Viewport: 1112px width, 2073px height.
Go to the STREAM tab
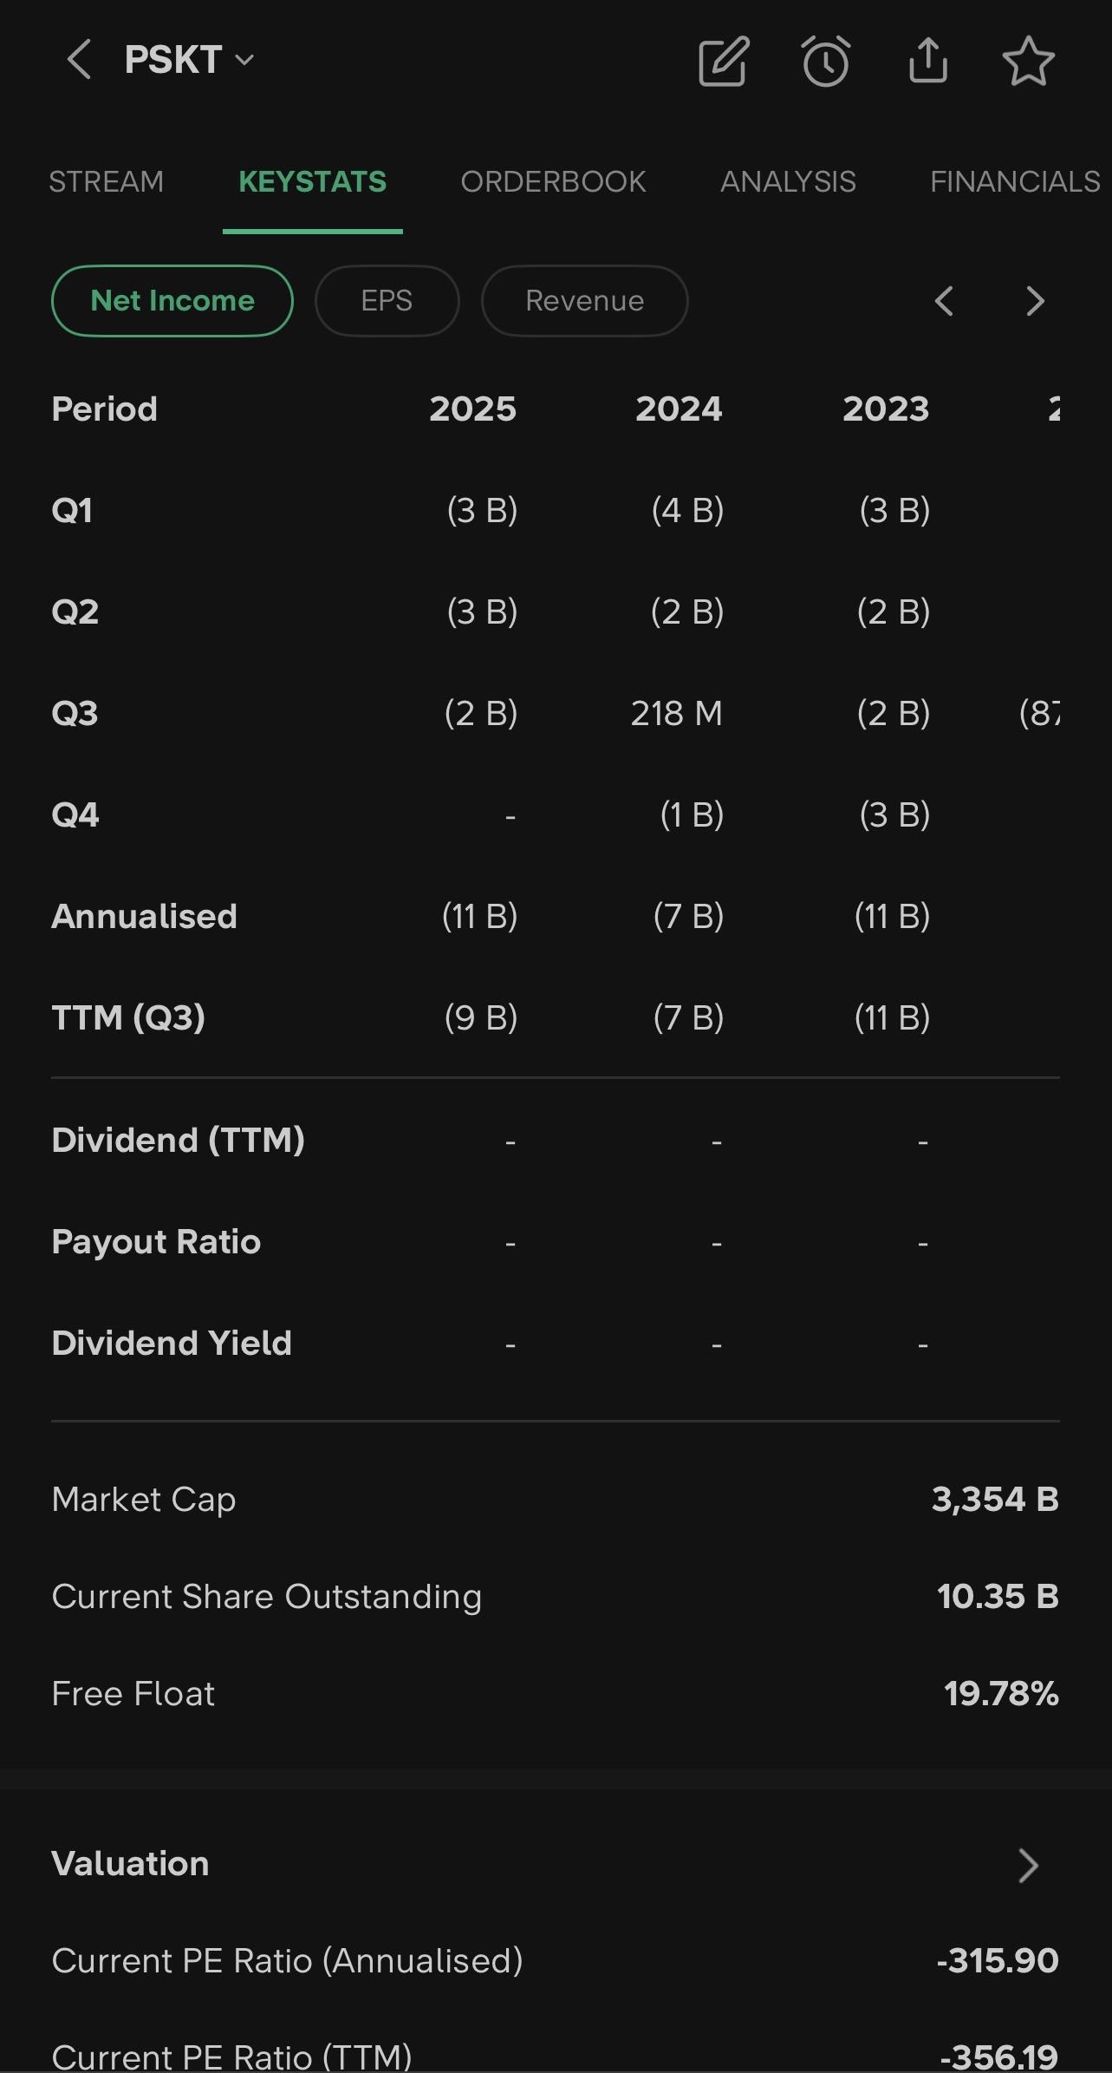click(x=106, y=181)
